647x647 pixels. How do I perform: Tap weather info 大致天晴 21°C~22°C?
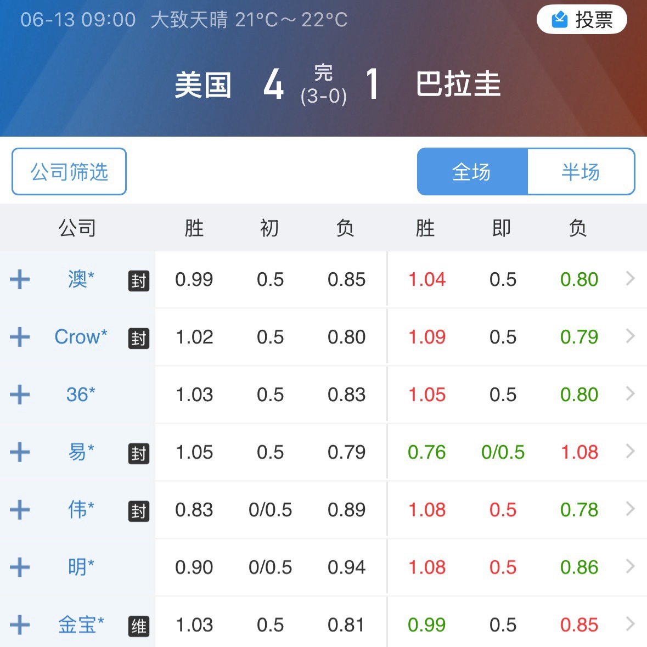[x=249, y=19]
